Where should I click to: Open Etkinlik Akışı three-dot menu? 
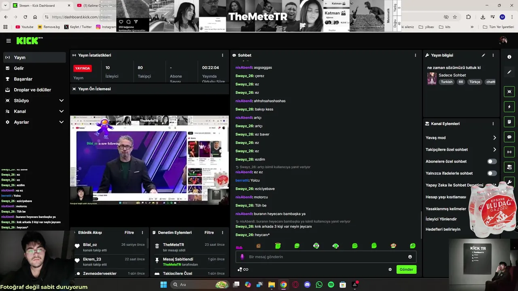142,233
